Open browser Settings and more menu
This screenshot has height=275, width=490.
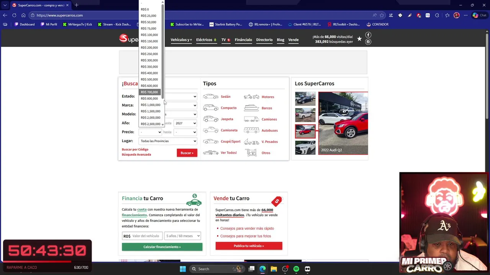(465, 15)
